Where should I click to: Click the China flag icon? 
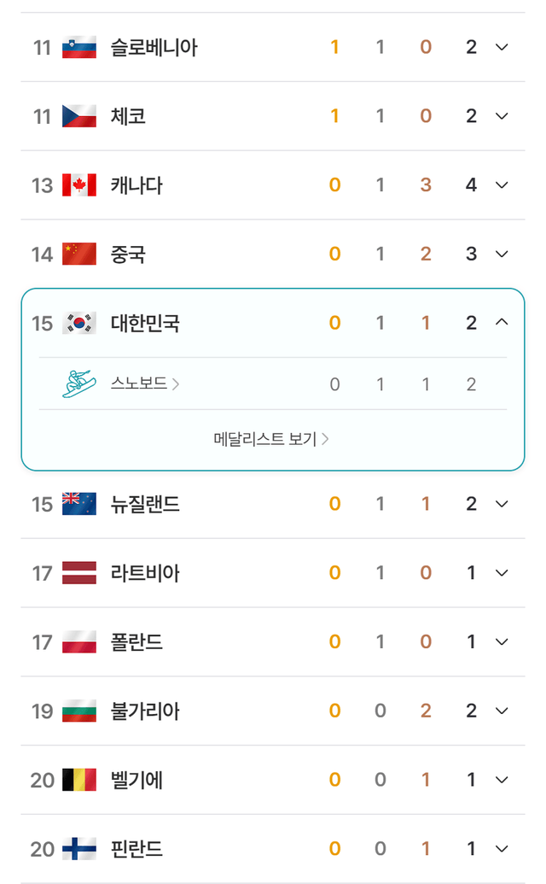(x=78, y=254)
